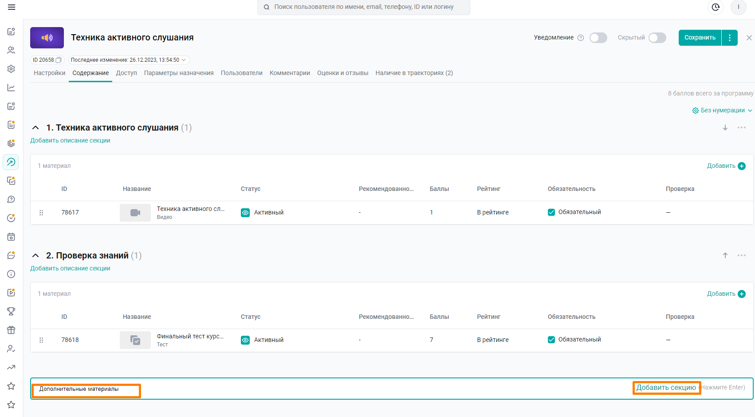
Task: Copy the program ID 20658
Action: click(59, 60)
